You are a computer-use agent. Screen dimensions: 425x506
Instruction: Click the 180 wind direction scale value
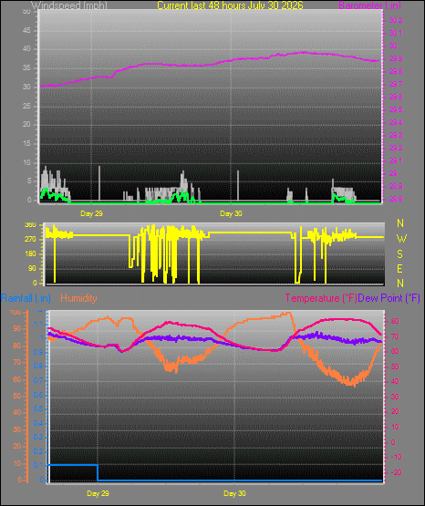click(30, 254)
